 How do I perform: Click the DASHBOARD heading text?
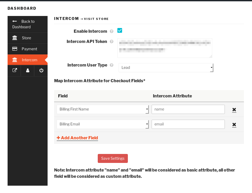click(x=22, y=8)
